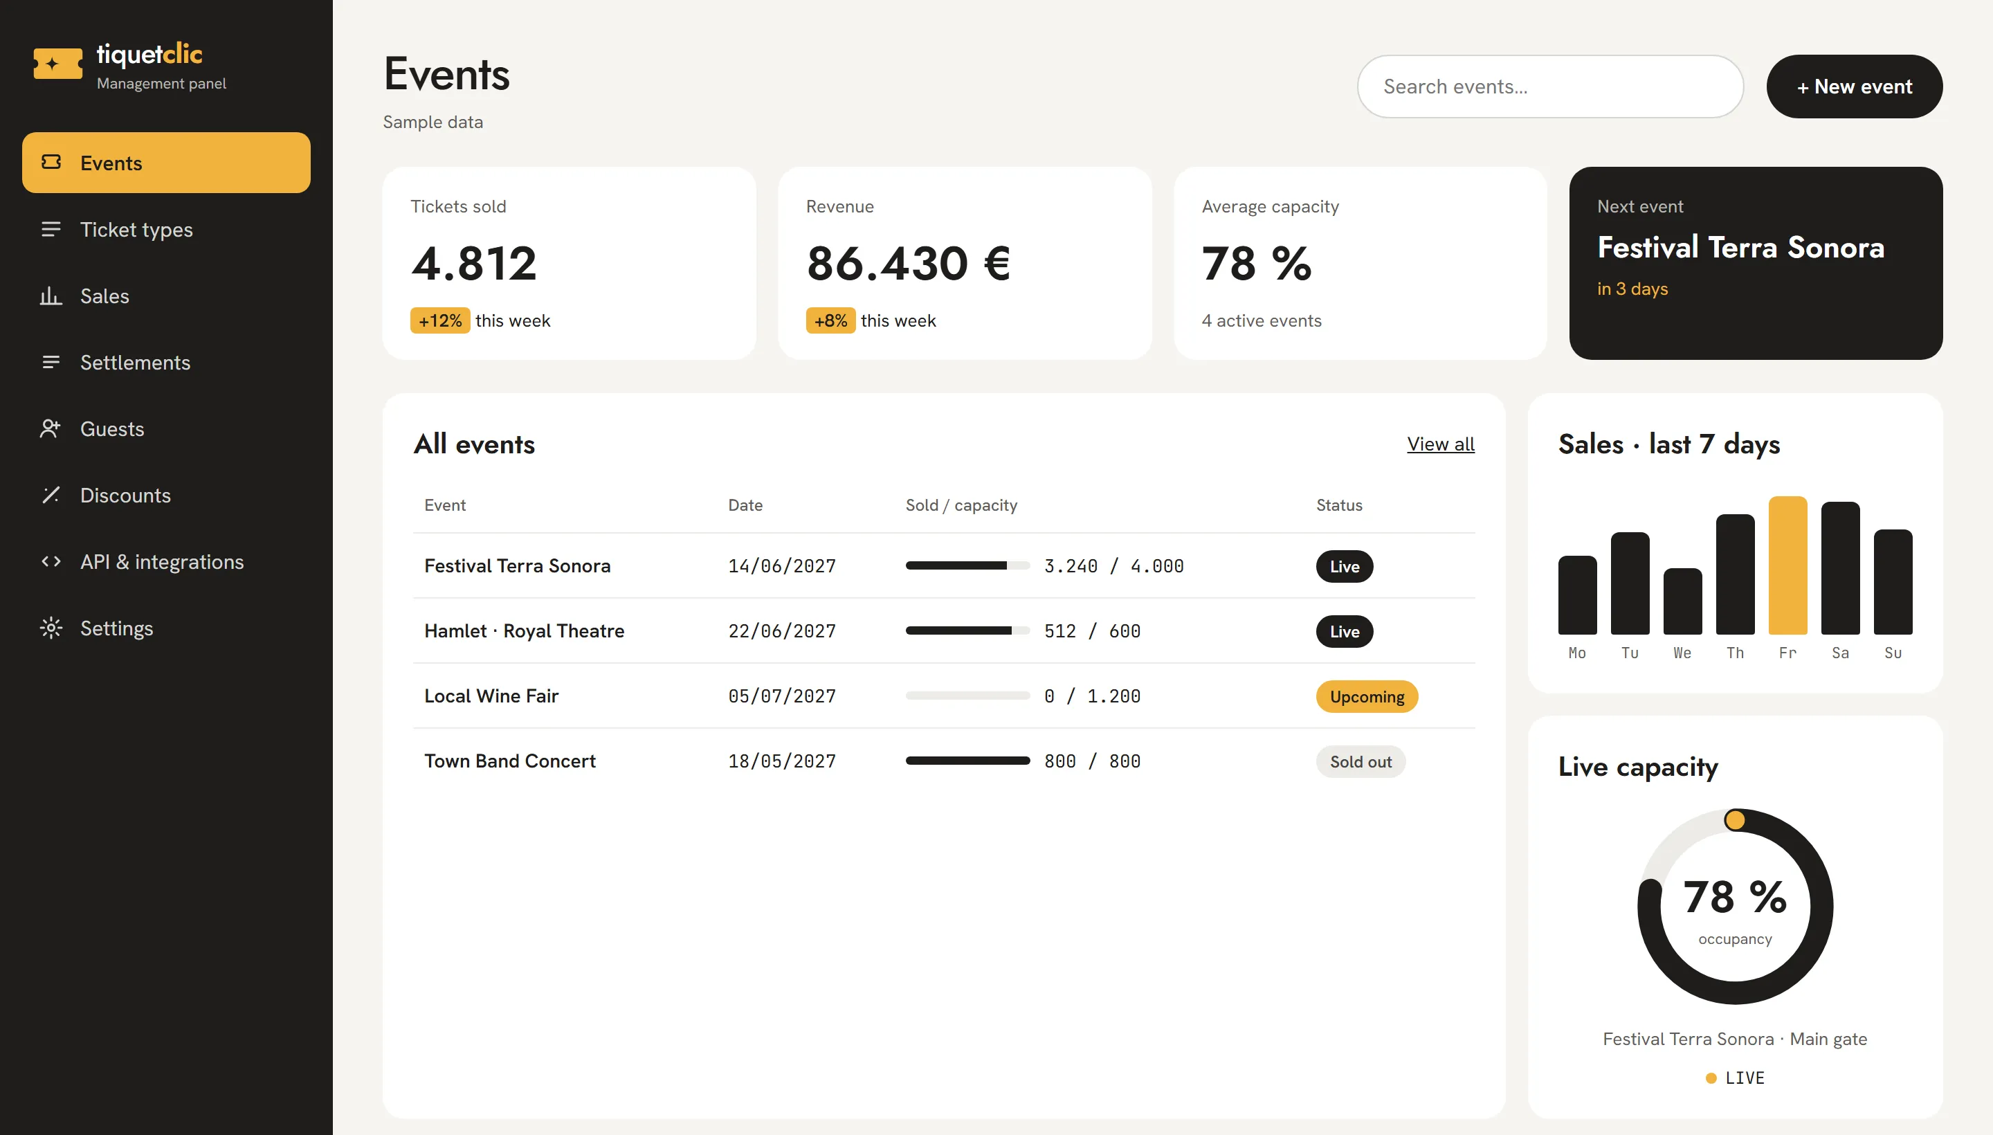Create a new event with the button
Screen dimensions: 1993x1135
pyautogui.click(x=1853, y=87)
